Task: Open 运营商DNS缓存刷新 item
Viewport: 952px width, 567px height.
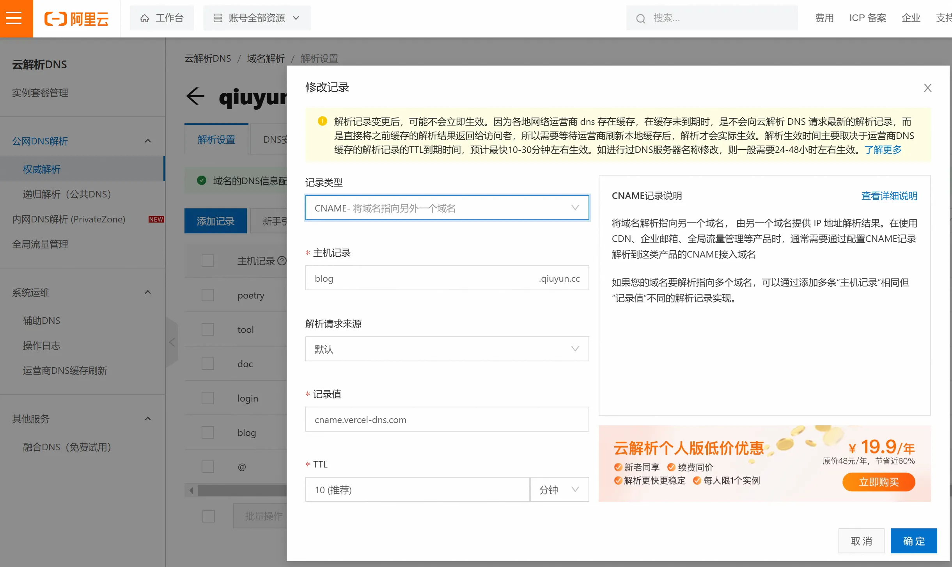Action: pos(65,370)
